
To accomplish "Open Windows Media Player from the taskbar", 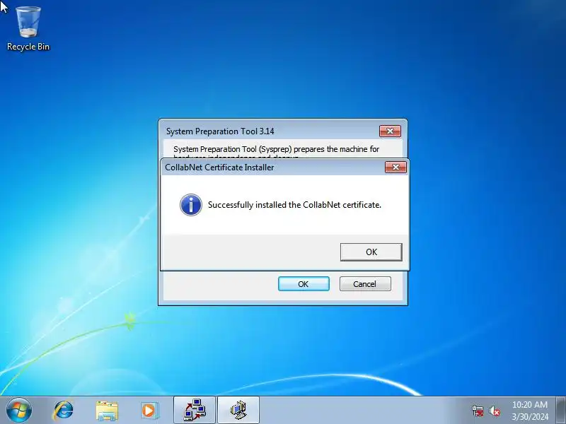I will click(149, 411).
